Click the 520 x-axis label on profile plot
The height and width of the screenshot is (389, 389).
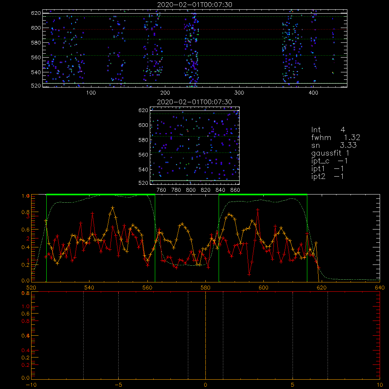31,287
